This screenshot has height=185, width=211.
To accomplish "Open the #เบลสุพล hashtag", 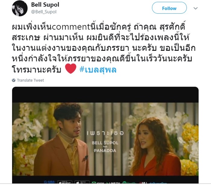I will [98, 69].
